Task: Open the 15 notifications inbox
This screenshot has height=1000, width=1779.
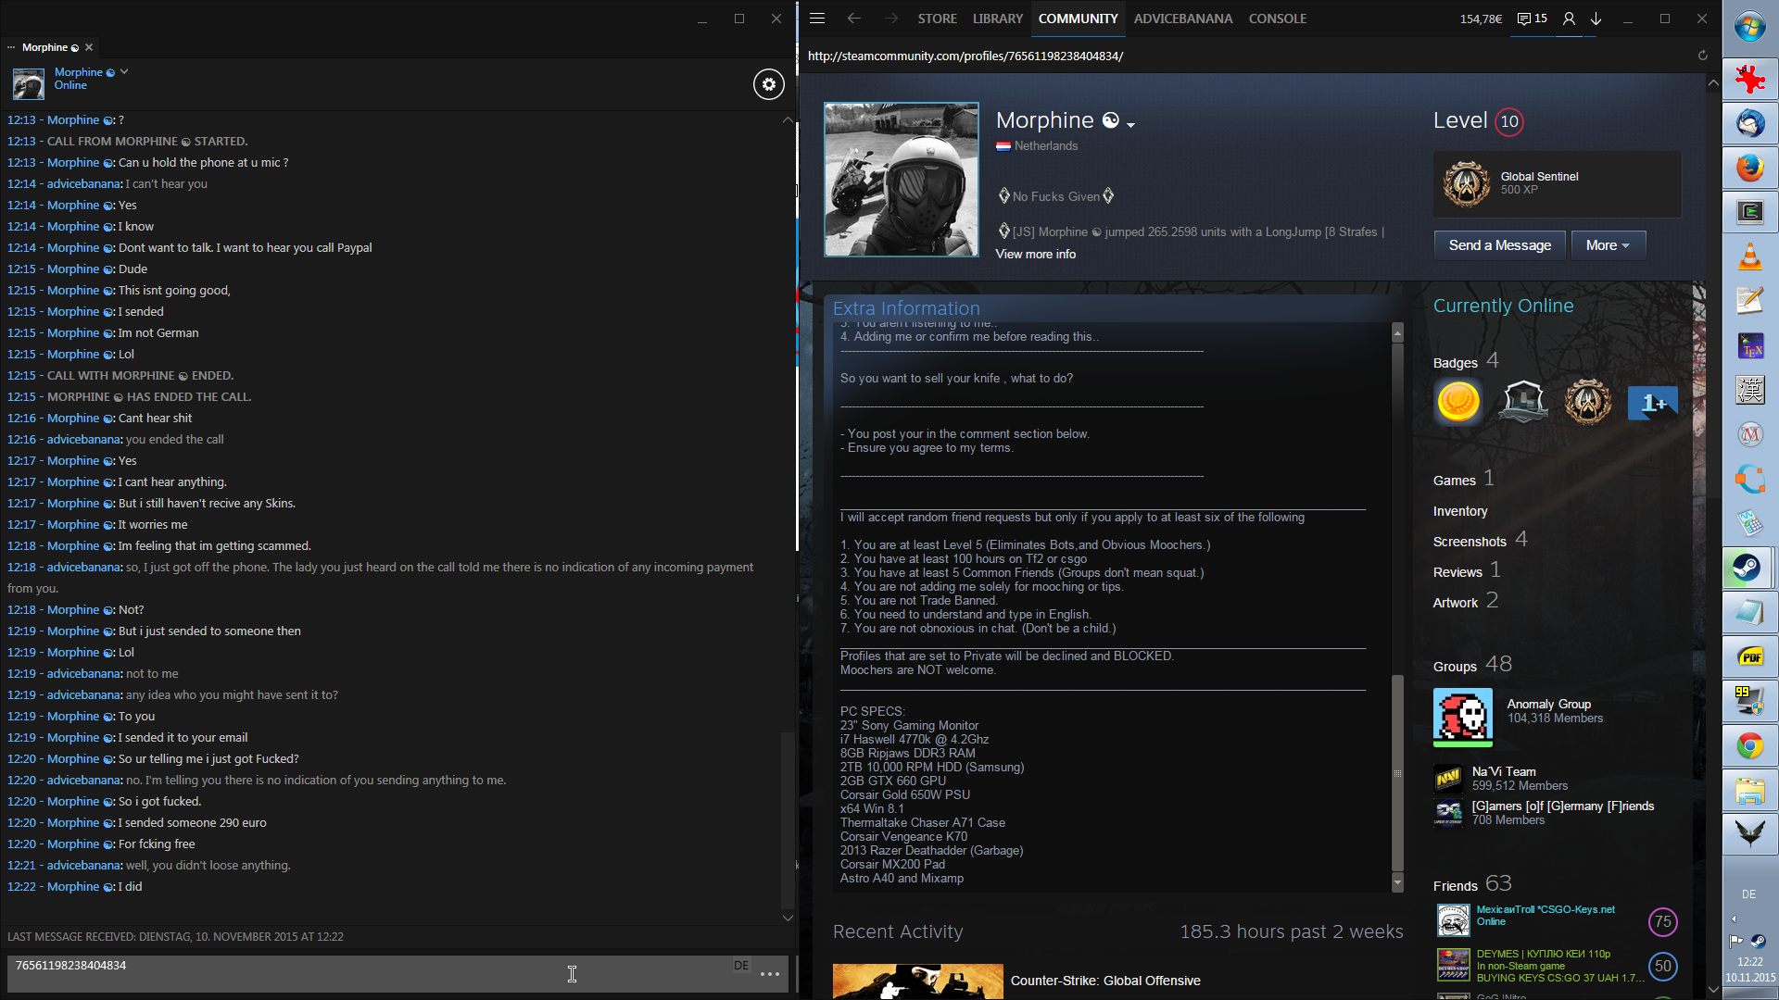Action: coord(1532,19)
